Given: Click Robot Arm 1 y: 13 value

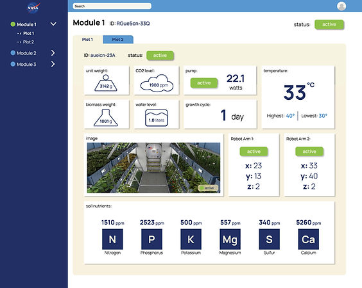Looking at the screenshot, I should tap(254, 177).
